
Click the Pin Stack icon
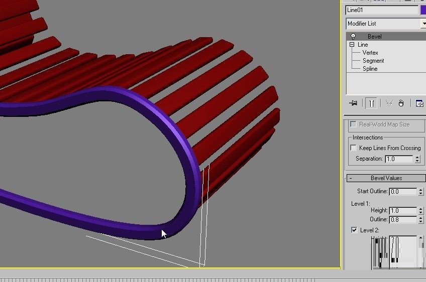[x=353, y=103]
